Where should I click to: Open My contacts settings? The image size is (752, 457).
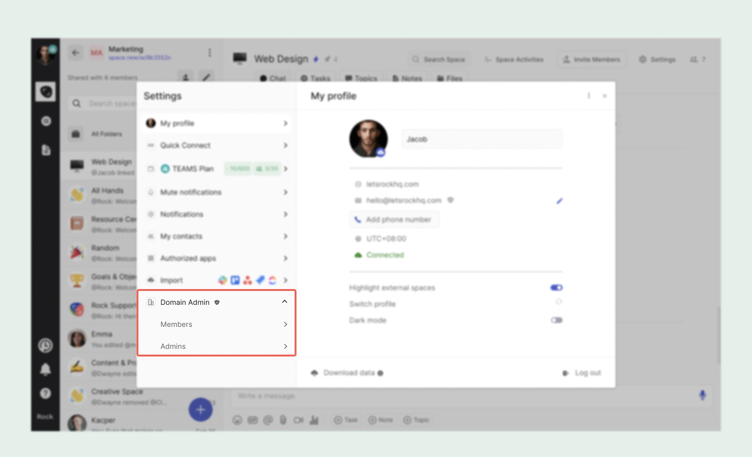pos(217,236)
